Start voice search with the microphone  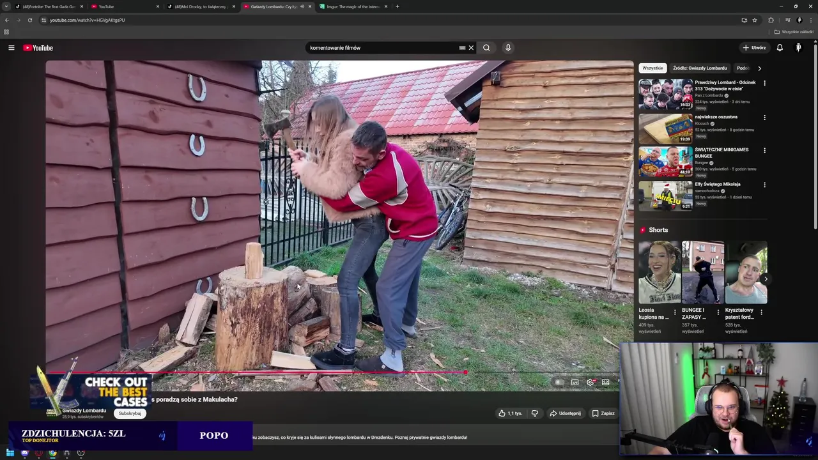508,48
